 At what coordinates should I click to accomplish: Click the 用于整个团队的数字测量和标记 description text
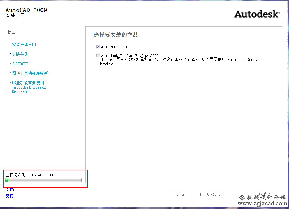180,62
